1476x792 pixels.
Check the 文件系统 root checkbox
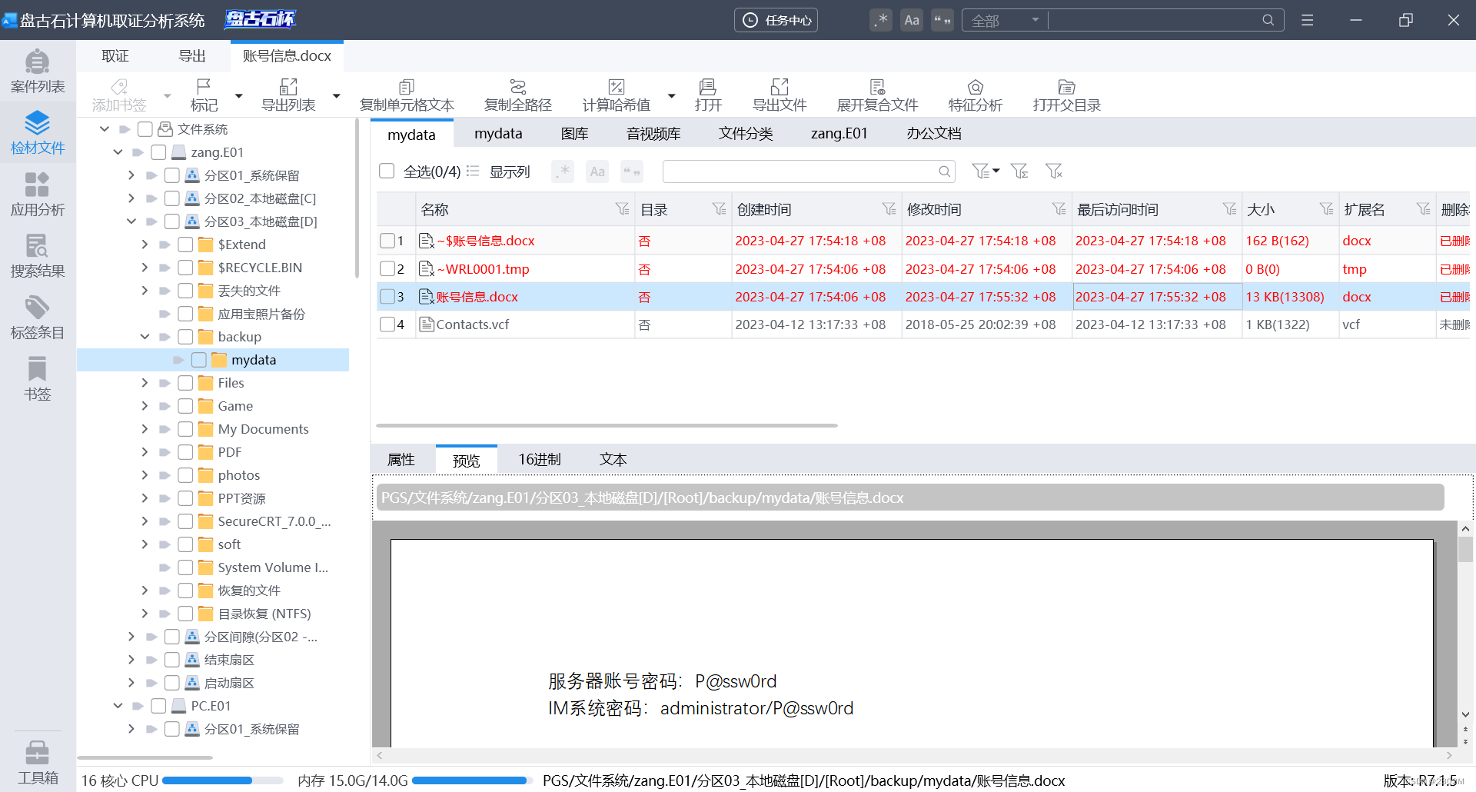[x=145, y=129]
